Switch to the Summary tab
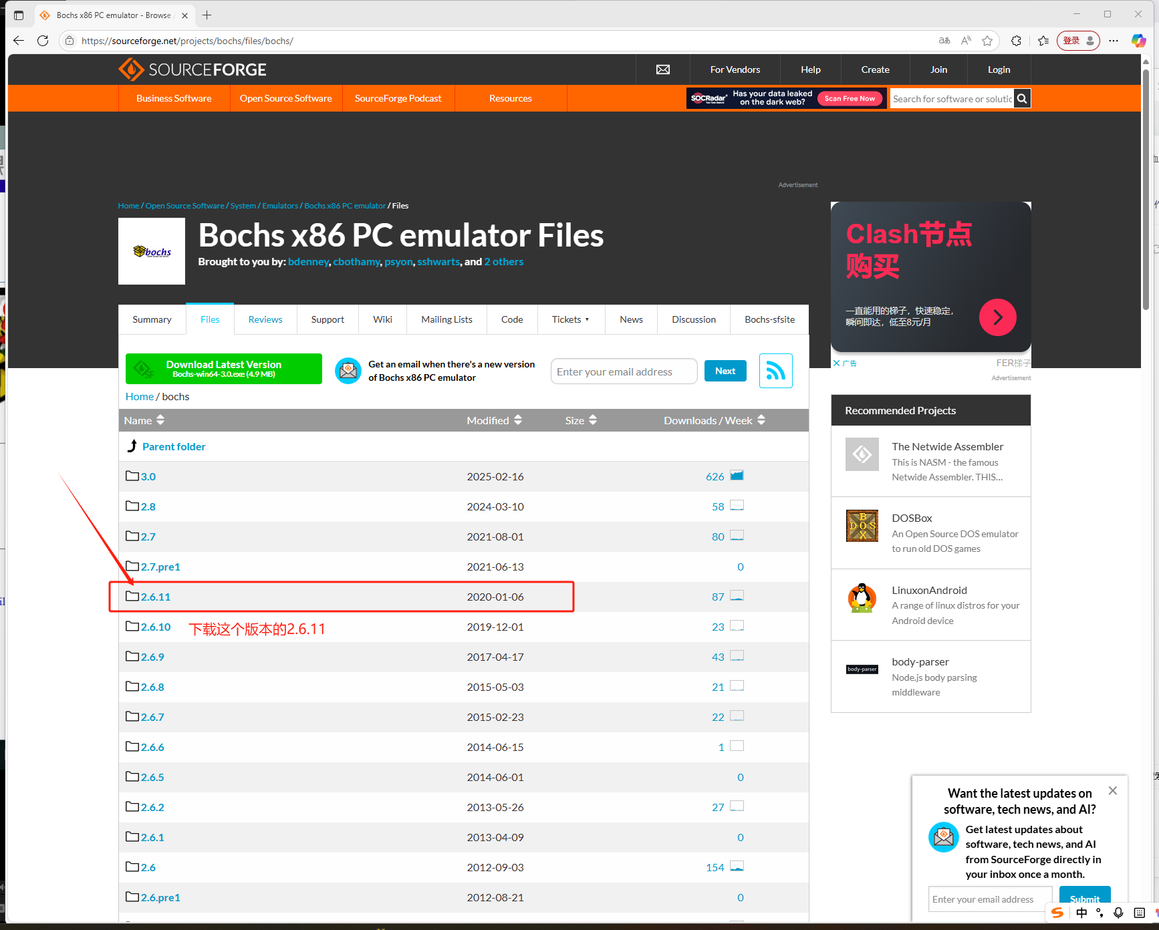This screenshot has height=930, width=1159. (152, 319)
